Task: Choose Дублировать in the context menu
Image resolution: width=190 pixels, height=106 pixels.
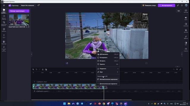Action: coord(108,54)
